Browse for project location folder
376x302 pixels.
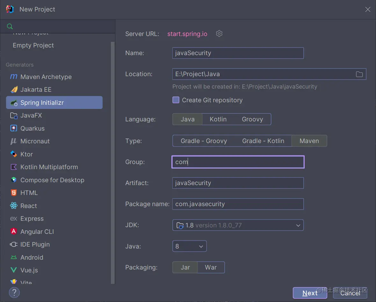(359, 74)
